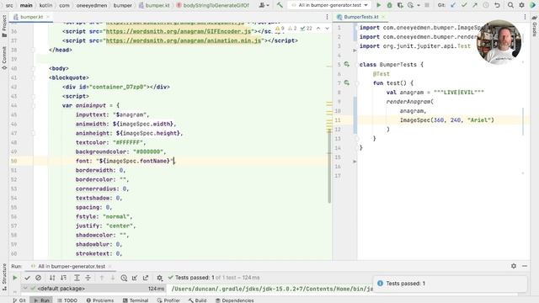
Task: Go to previous highlighted error arrow in editor
Action: pos(318,29)
